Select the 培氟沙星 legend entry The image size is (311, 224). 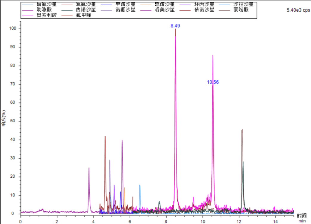click(47, 4)
